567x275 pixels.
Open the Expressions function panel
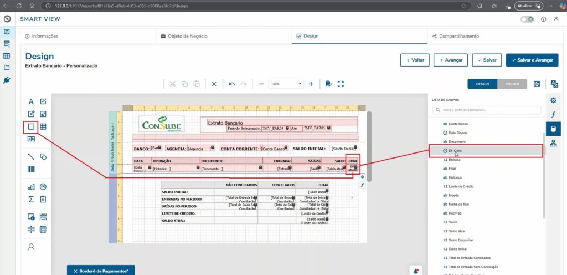tap(553, 115)
